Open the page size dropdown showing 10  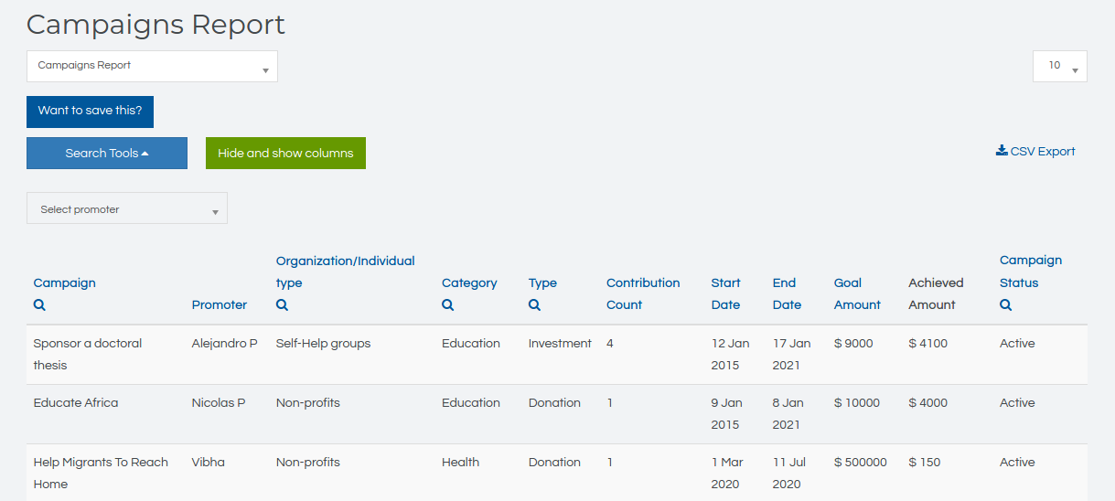pos(1059,67)
